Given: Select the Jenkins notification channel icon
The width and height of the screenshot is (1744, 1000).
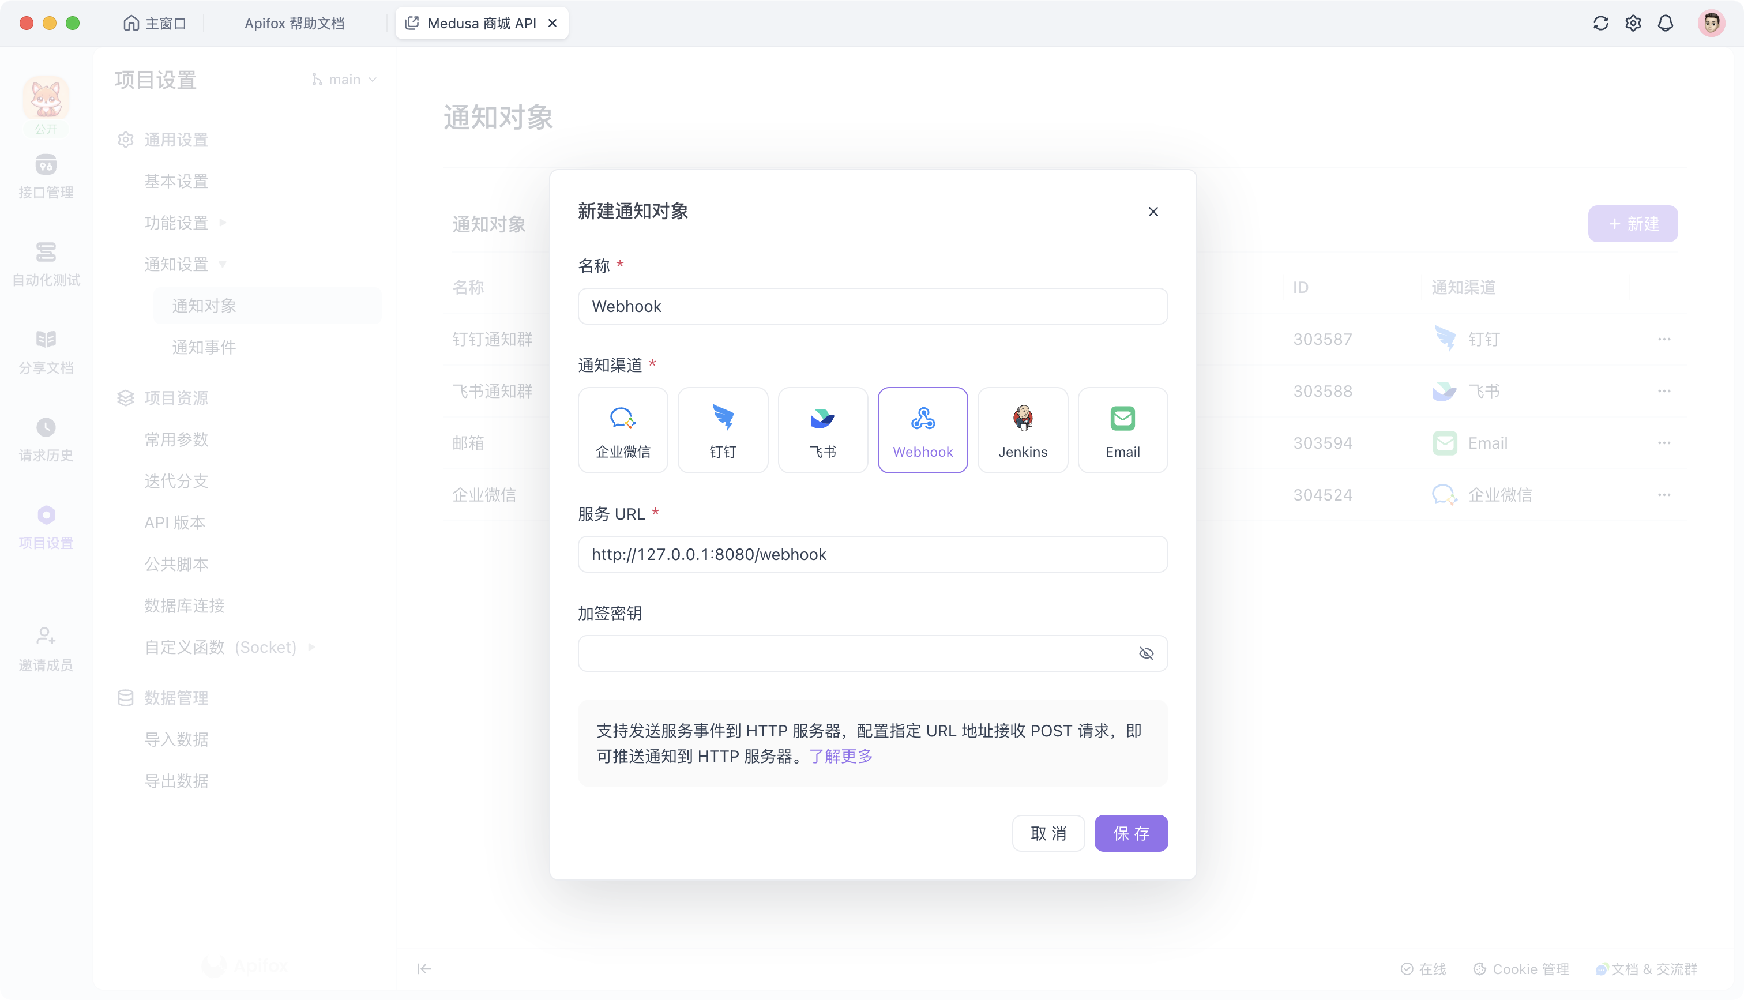Looking at the screenshot, I should point(1023,429).
